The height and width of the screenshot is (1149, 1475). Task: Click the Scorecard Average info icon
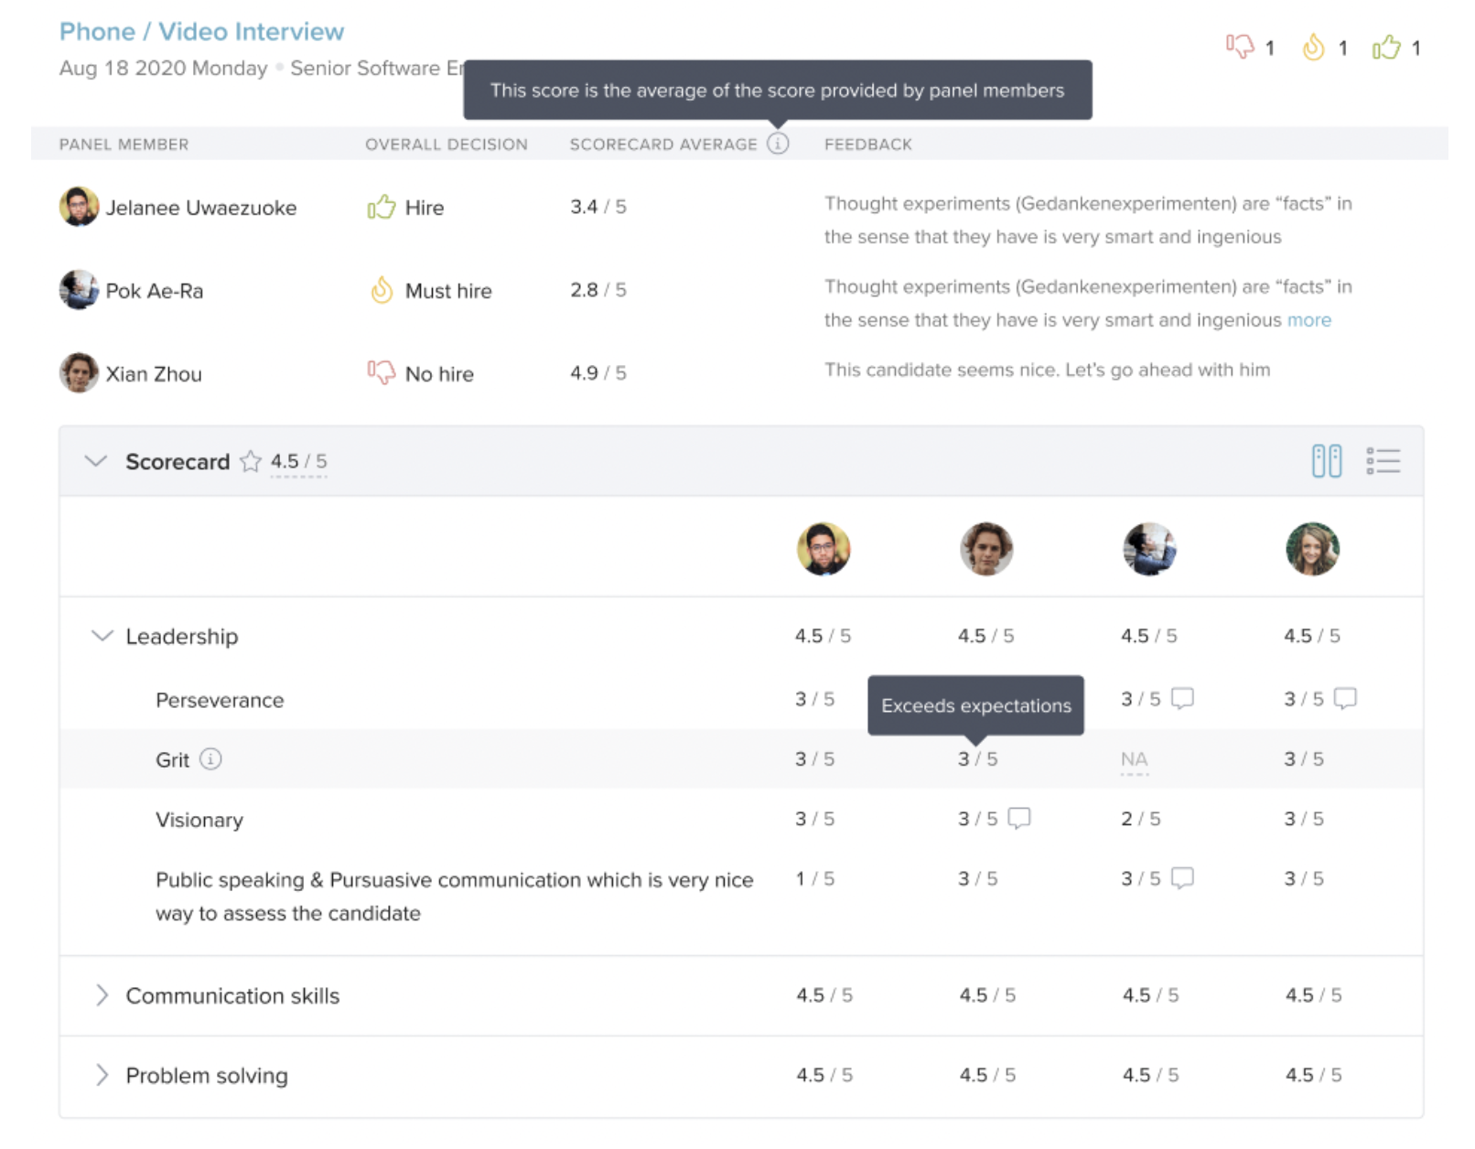[777, 144]
